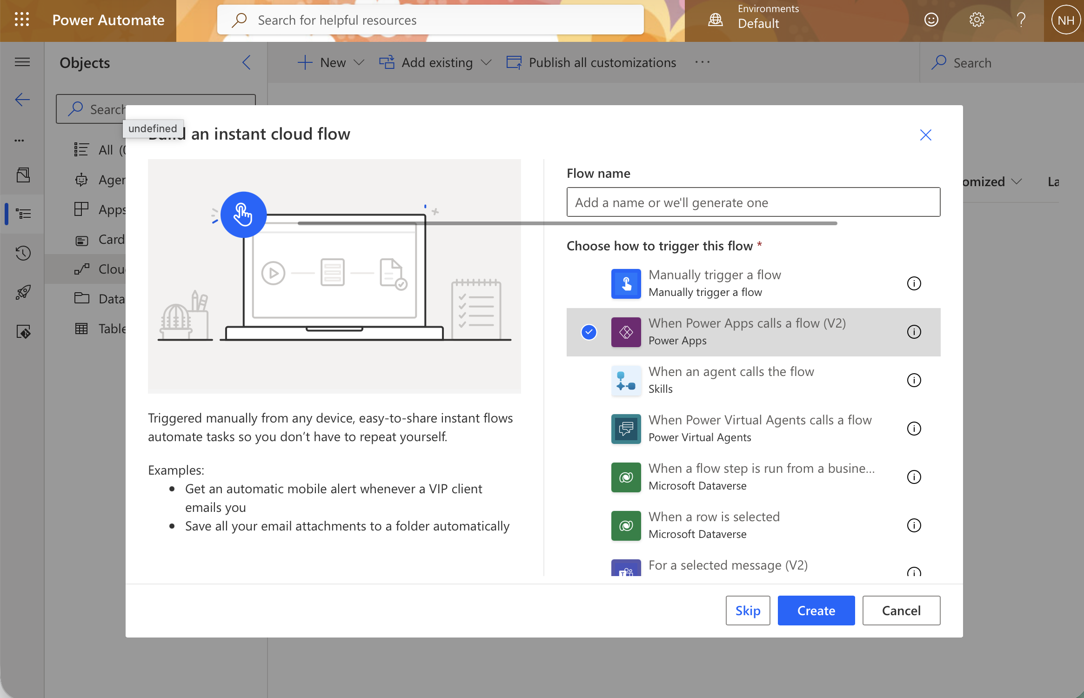Click the Search for helpful resources box
Screen dimensions: 1084x698
[430, 20]
